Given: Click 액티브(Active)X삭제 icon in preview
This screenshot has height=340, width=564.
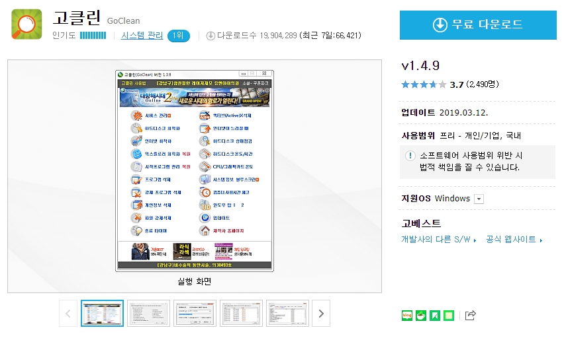Looking at the screenshot, I should pos(205,116).
